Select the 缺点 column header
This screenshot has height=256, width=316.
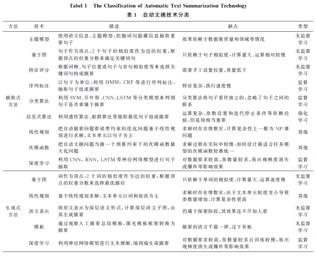233,27
